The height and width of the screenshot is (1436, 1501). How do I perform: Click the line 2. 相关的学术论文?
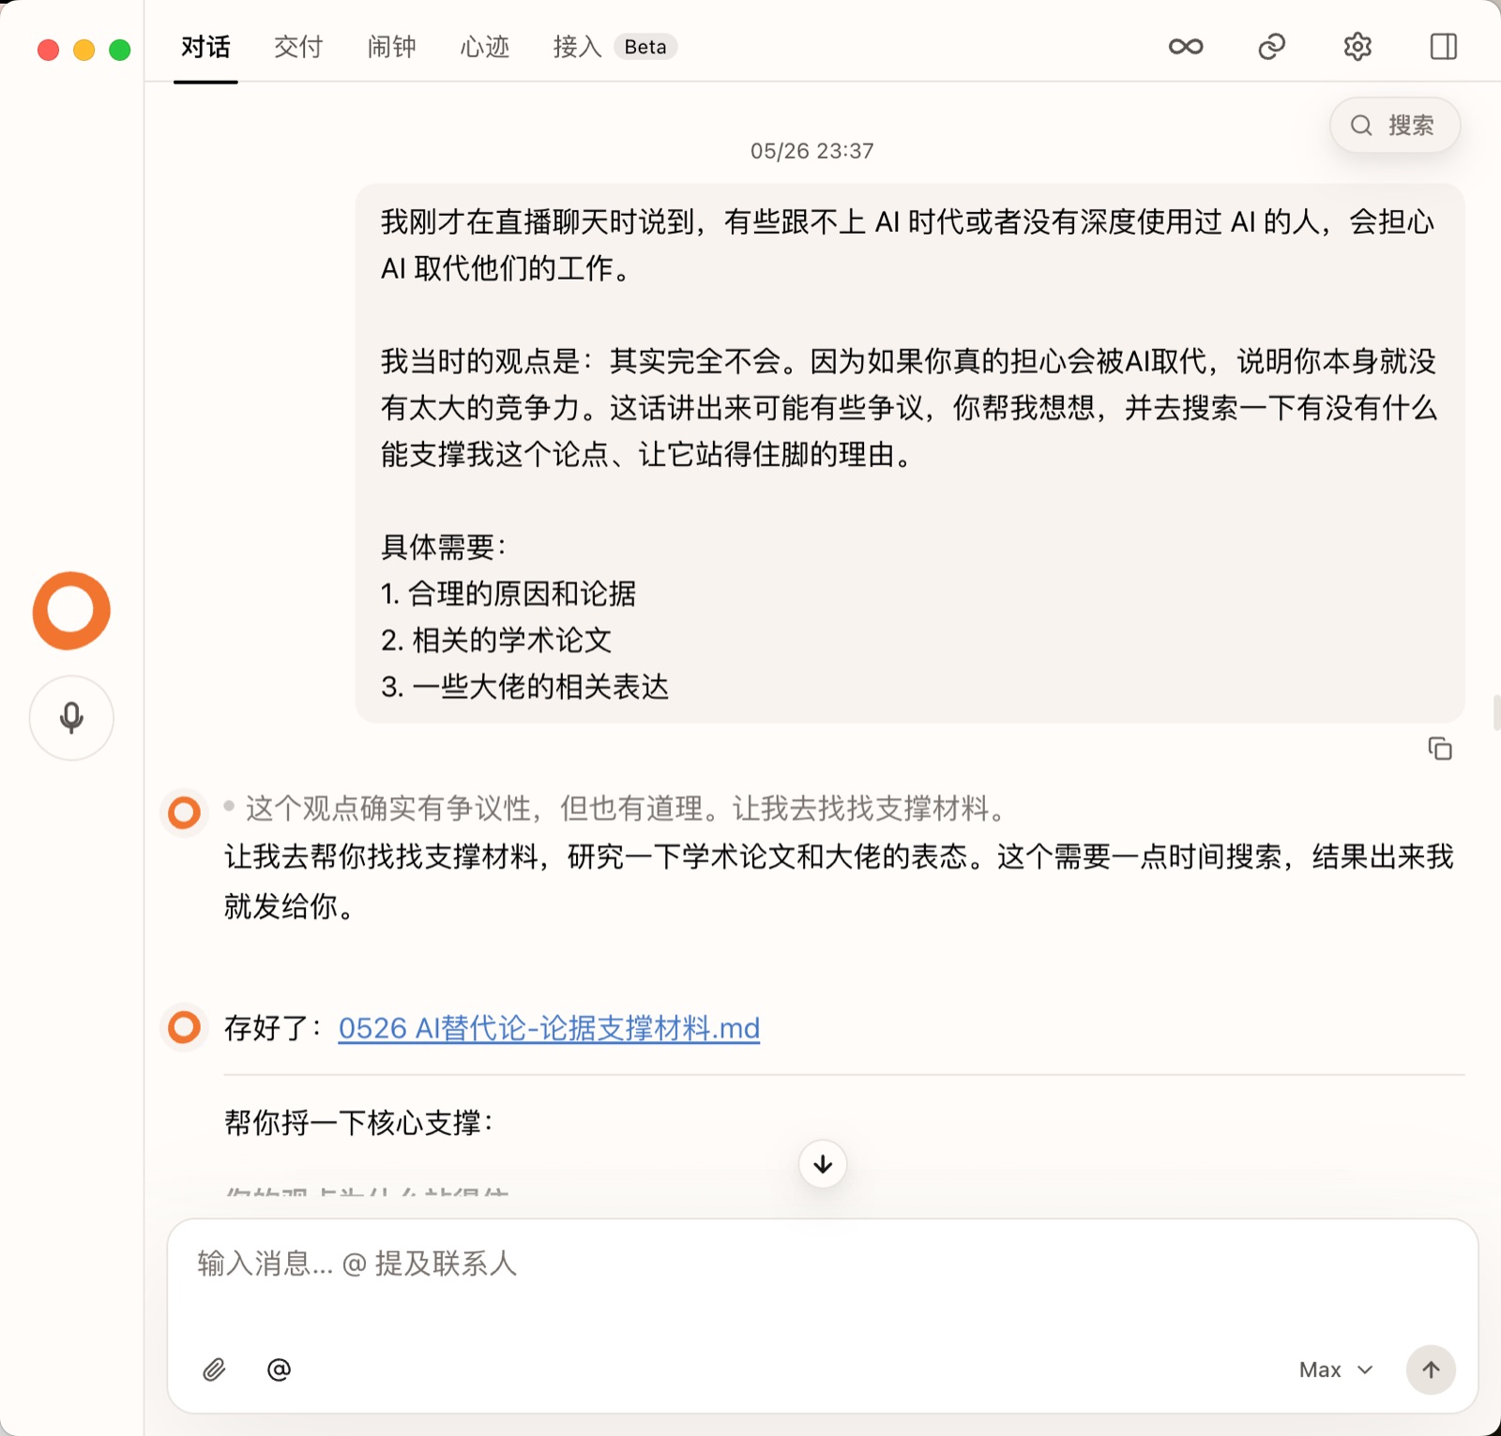tap(496, 640)
